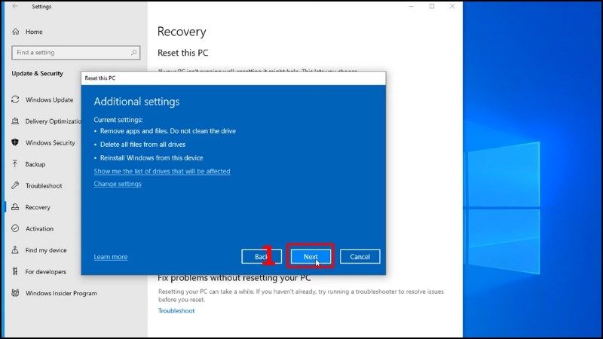Maximize the Settings window
The height and width of the screenshot is (339, 603).
tap(432, 6)
